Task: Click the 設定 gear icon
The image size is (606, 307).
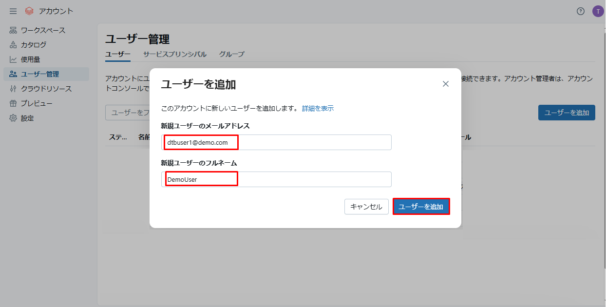Action: click(x=13, y=118)
